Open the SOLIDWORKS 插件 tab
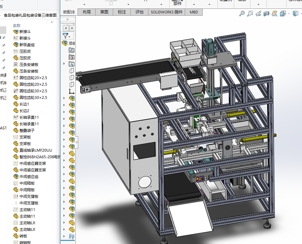The height and width of the screenshot is (244, 302). pyautogui.click(x=166, y=12)
